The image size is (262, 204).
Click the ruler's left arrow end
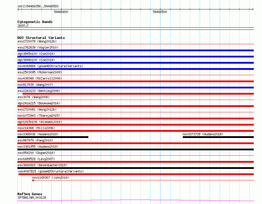(18, 9)
